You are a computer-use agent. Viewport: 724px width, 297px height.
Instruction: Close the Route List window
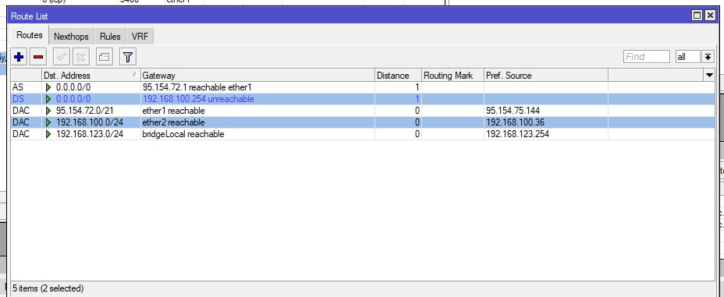click(x=710, y=16)
